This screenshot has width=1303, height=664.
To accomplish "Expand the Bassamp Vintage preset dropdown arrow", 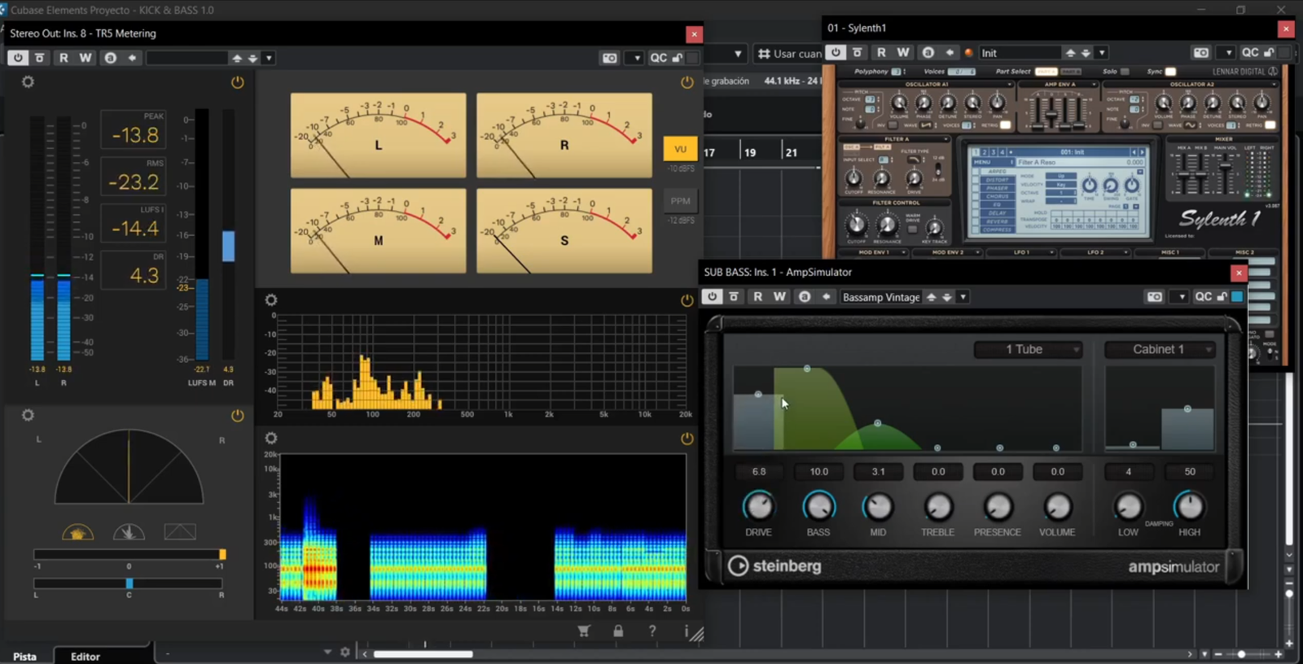I will tap(963, 297).
